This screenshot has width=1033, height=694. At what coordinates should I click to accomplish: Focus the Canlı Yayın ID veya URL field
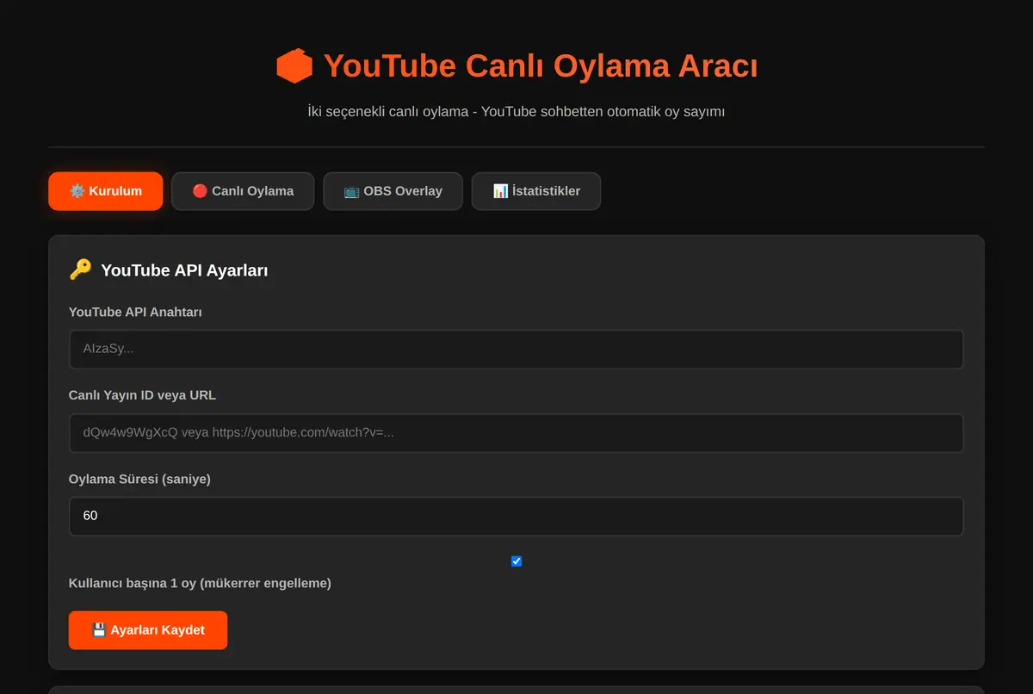516,432
